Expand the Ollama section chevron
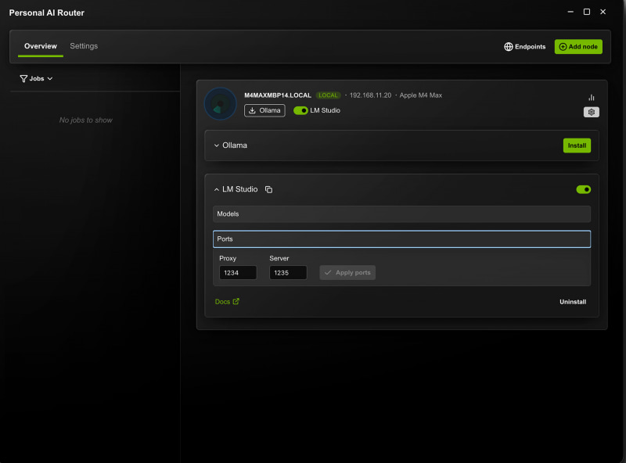 217,145
